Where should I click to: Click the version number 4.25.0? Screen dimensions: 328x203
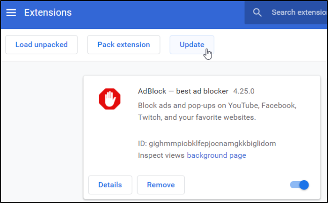point(243,91)
